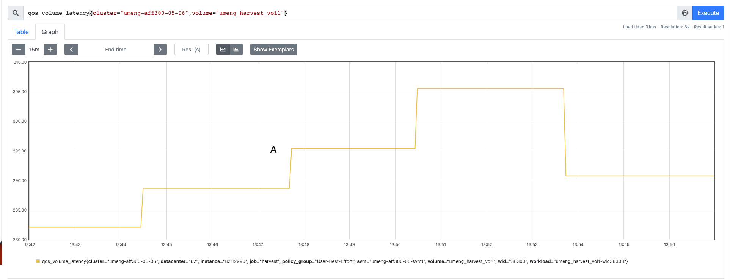This screenshot has width=730, height=280.
Task: Click the 310.00 y-axis label
Action: (x=20, y=62)
